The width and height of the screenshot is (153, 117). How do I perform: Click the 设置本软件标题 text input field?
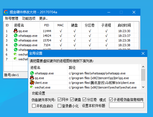(126, 105)
